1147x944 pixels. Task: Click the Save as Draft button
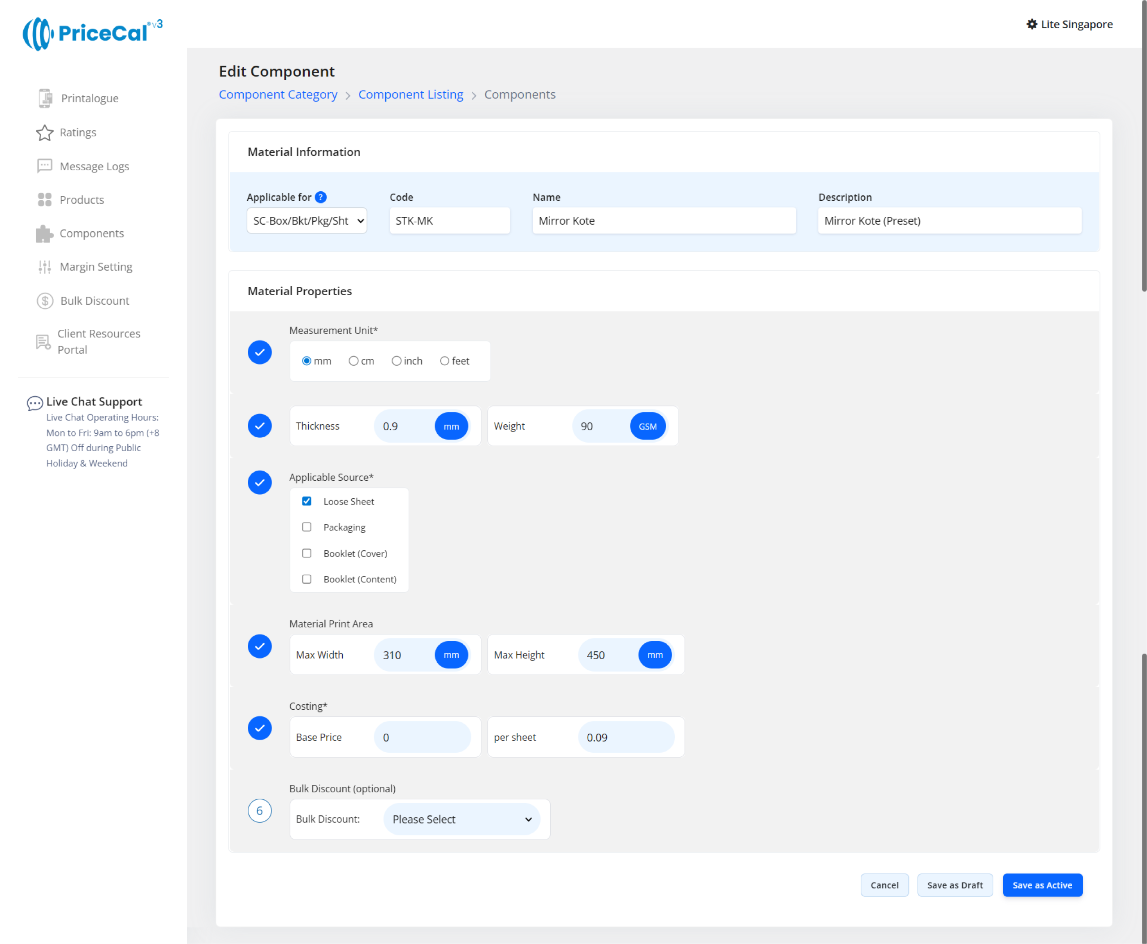(x=954, y=885)
